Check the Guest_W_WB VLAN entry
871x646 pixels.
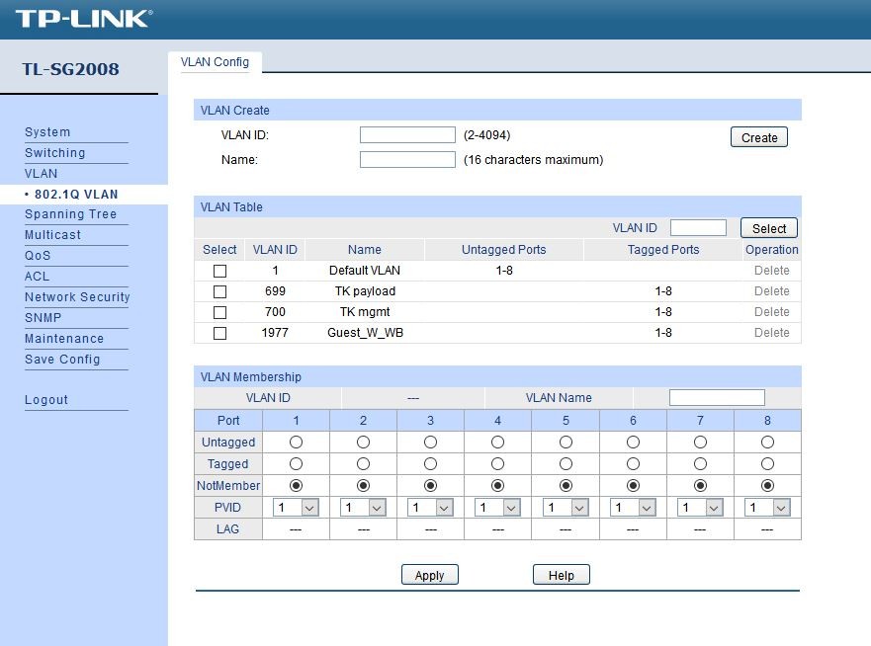tap(219, 333)
